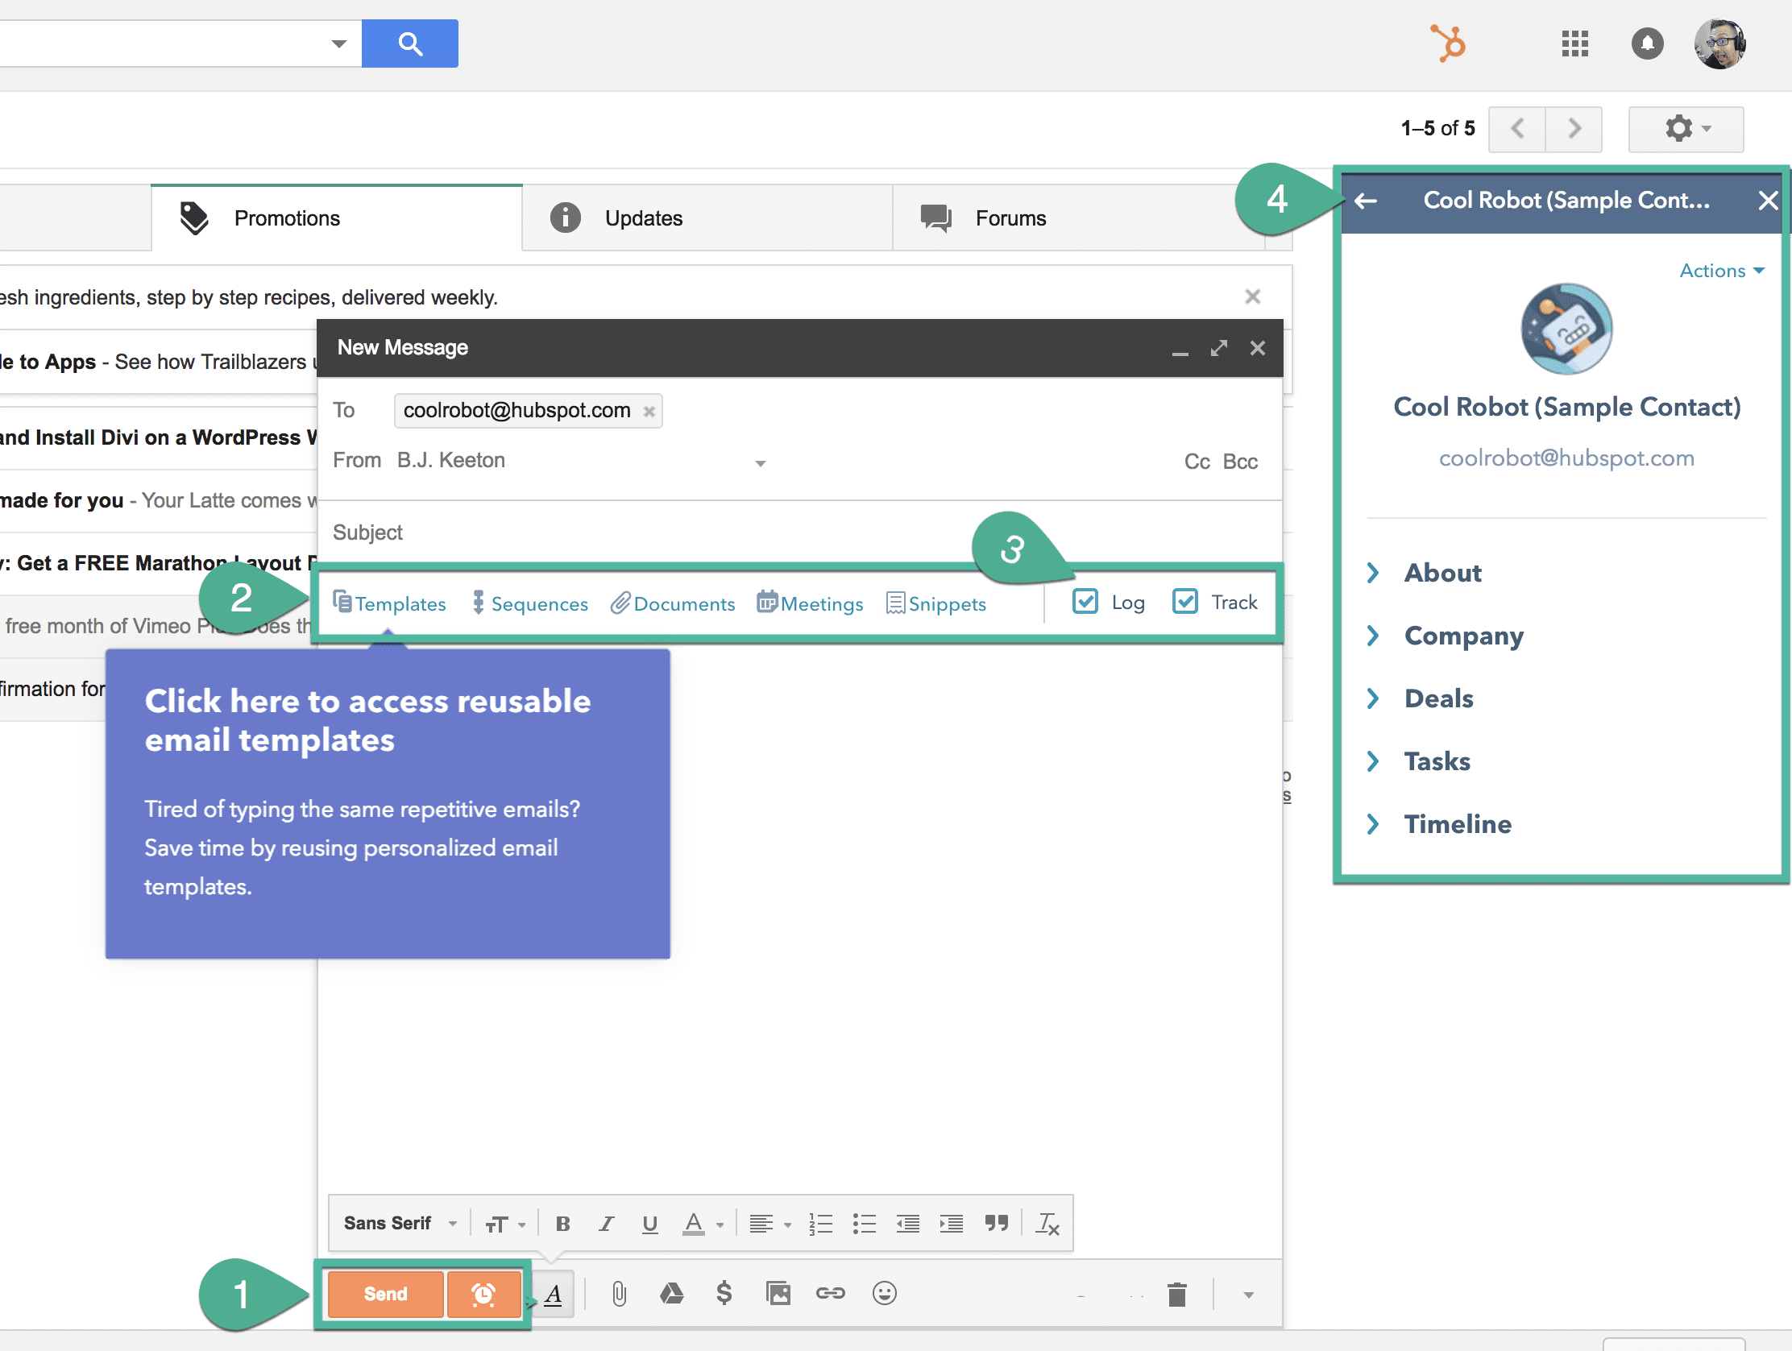The image size is (1792, 1351).
Task: Open the HubSpot sprocket icon
Action: click(x=1448, y=43)
